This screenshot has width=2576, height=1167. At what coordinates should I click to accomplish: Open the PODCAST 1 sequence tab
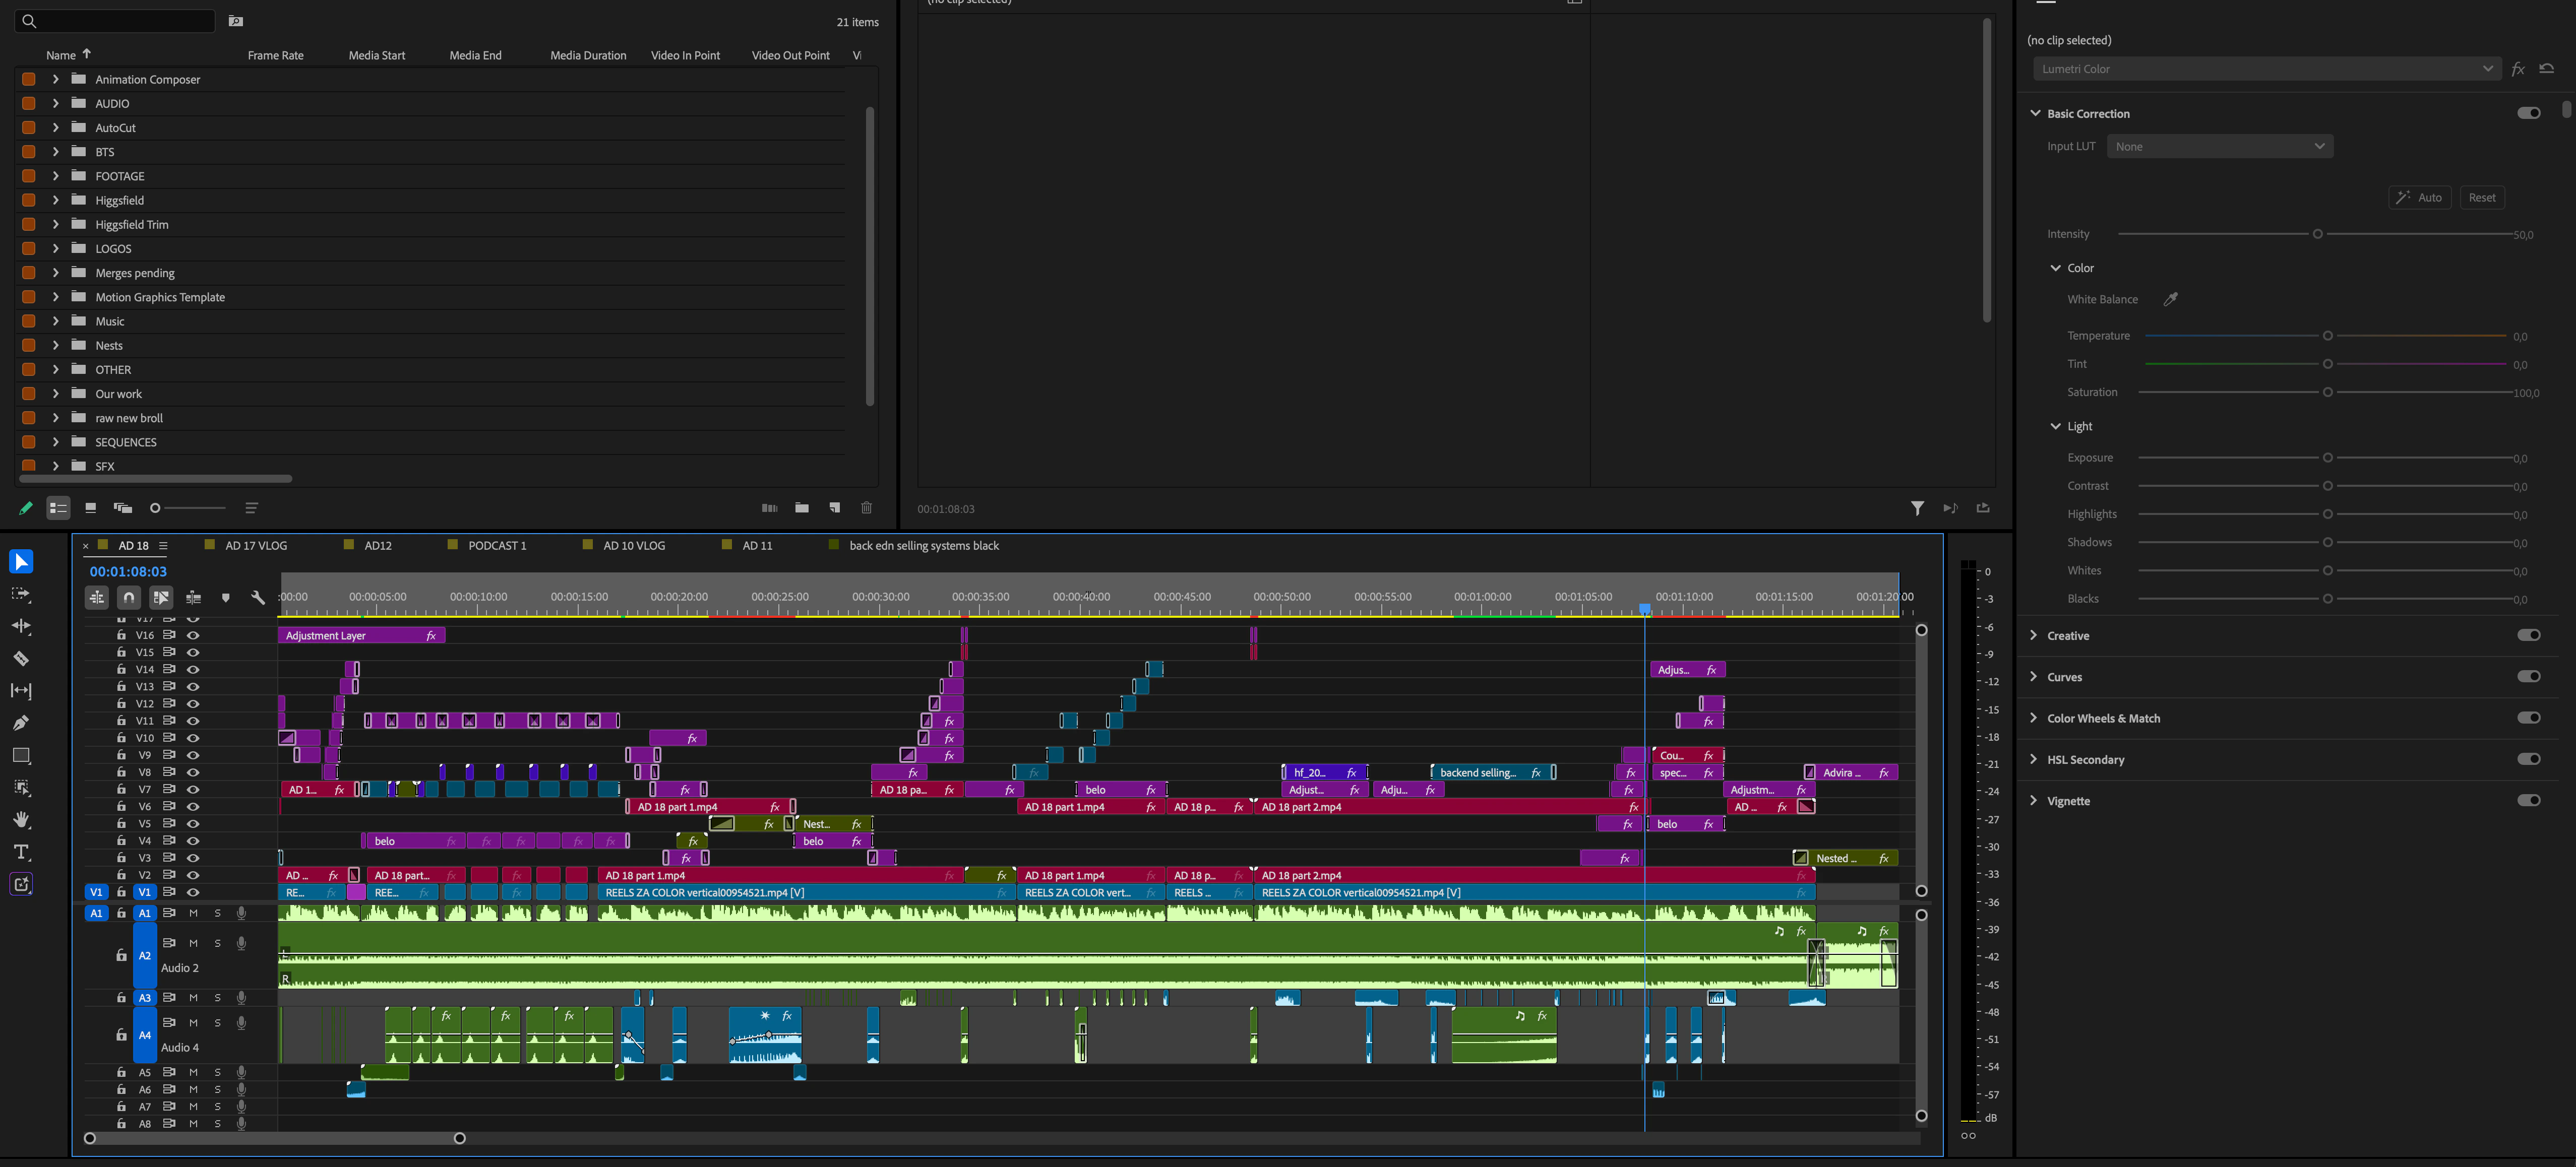(497, 546)
